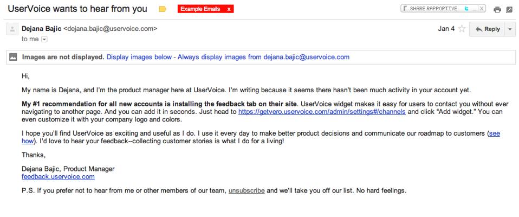Open the more reply options dropdown
Image resolution: width=519 pixels, height=217 pixels.
(510, 29)
